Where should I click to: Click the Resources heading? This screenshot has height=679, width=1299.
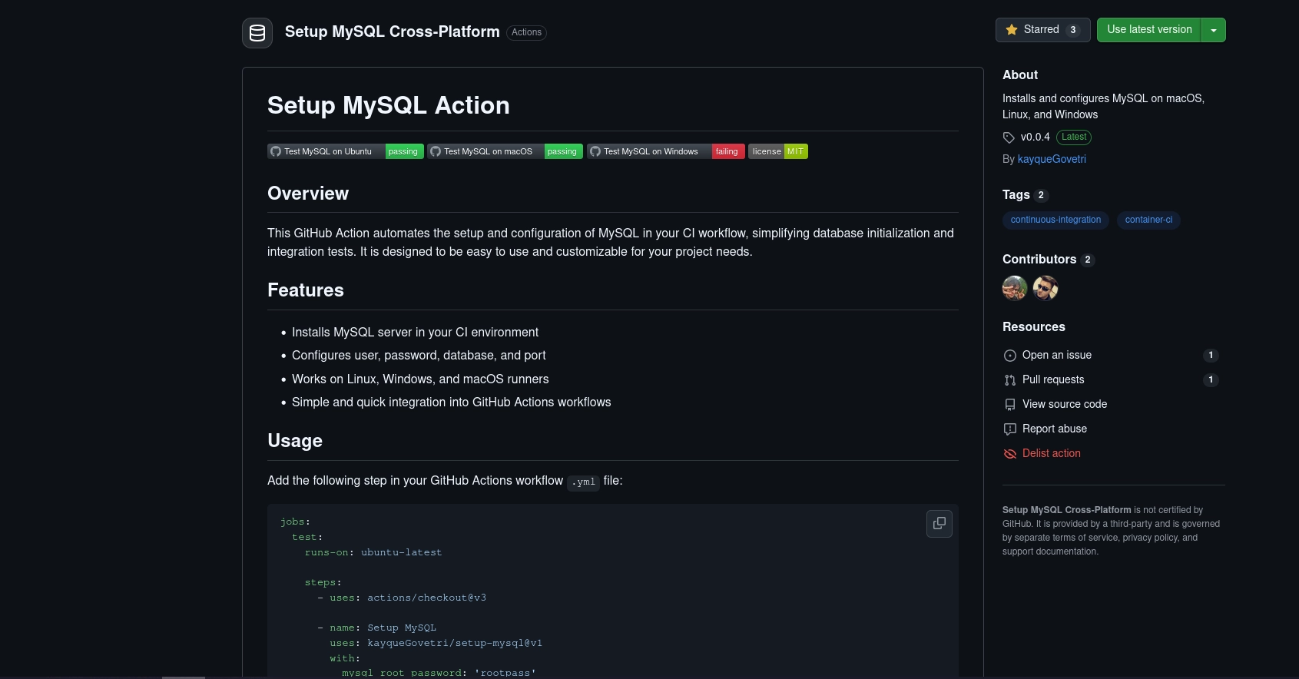click(1034, 327)
